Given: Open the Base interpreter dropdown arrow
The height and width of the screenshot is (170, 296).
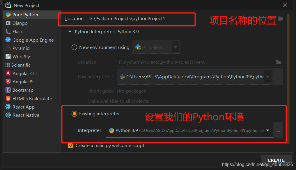Looking at the screenshot, I should tap(268, 77).
